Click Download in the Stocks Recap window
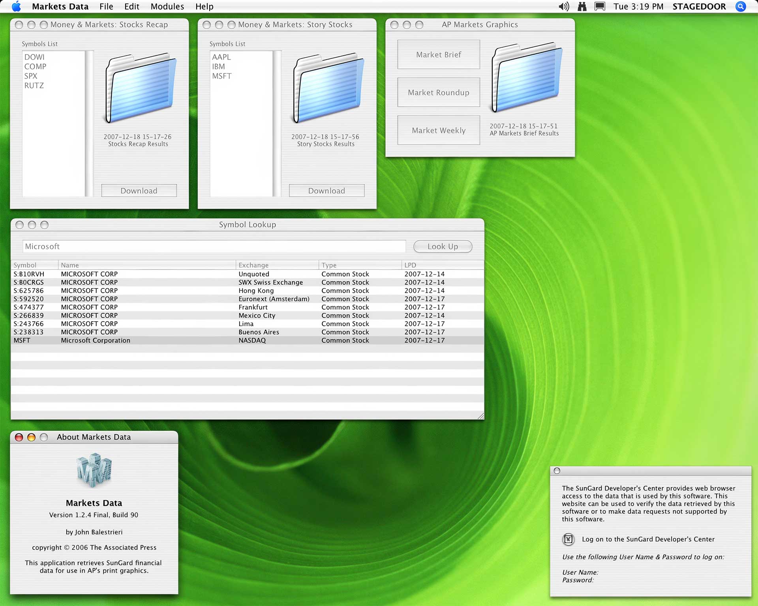This screenshot has height=606, width=758. point(139,191)
